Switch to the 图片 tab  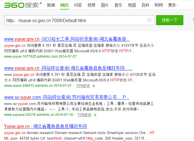click(x=105, y=5)
